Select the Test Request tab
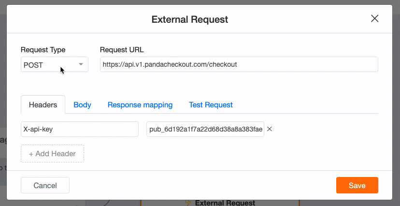 (211, 105)
